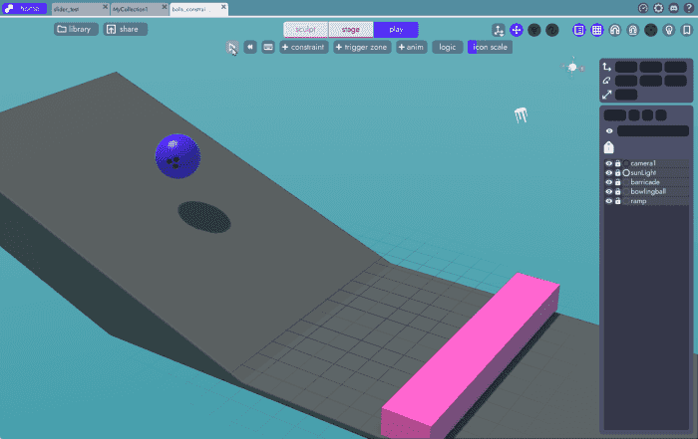Click the help question mark icon
This screenshot has height=439, width=698.
coord(689,8)
